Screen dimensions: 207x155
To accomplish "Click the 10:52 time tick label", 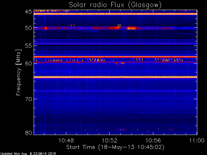I will pos(110,140).
